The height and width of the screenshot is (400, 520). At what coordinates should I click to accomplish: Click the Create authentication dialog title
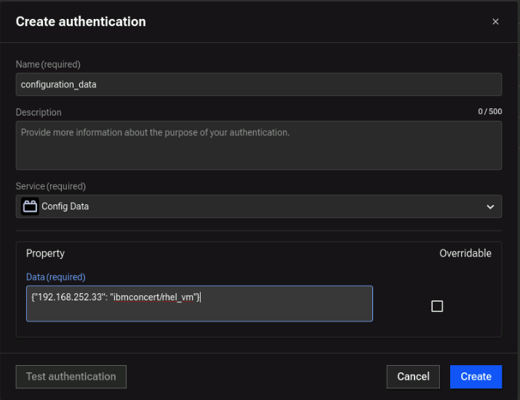[x=81, y=22]
